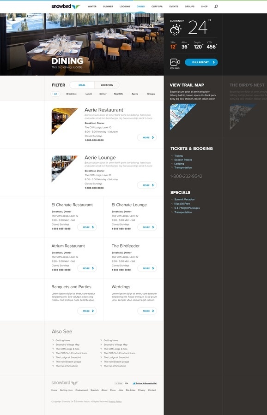This screenshot has height=415, width=267.
Task: Click the El Chanate Lounge title
Action: click(x=129, y=205)
